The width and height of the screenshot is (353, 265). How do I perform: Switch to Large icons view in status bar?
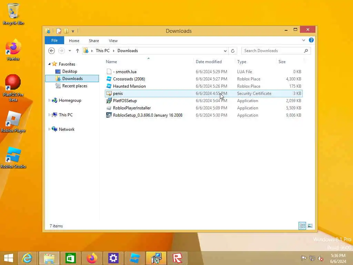pyautogui.click(x=310, y=226)
